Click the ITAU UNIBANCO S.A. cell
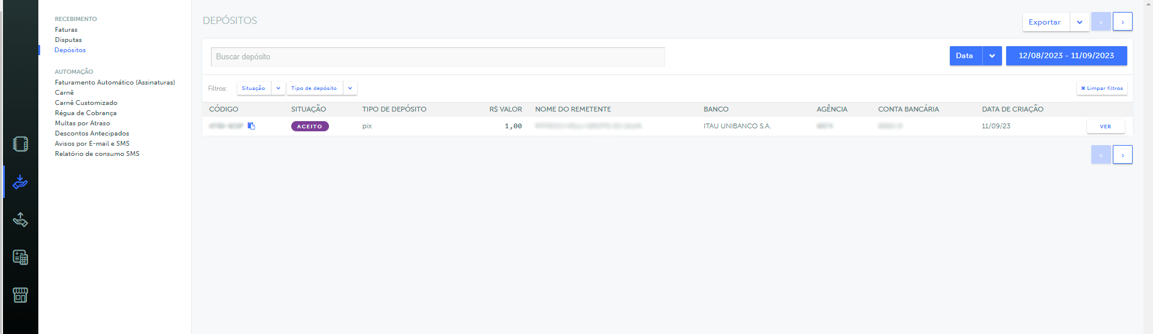 [x=737, y=126]
